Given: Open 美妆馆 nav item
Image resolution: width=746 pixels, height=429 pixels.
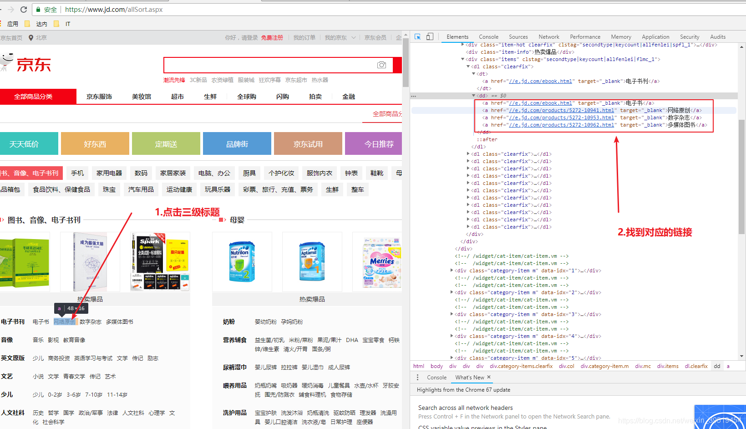Looking at the screenshot, I should click(142, 97).
